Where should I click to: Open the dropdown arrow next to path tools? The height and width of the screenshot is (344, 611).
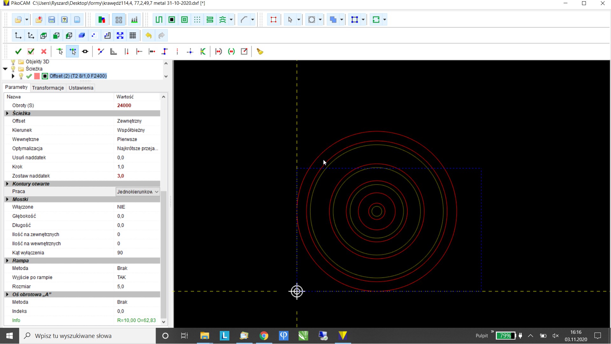click(x=231, y=20)
